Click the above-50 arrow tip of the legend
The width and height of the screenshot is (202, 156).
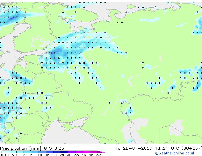[101, 152]
